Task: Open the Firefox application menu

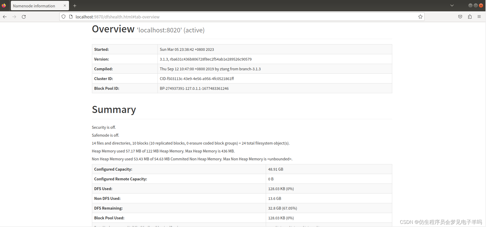Action: [x=479, y=17]
